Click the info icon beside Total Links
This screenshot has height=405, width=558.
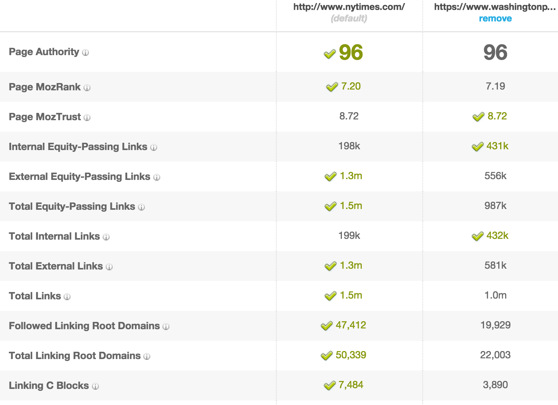tap(67, 297)
